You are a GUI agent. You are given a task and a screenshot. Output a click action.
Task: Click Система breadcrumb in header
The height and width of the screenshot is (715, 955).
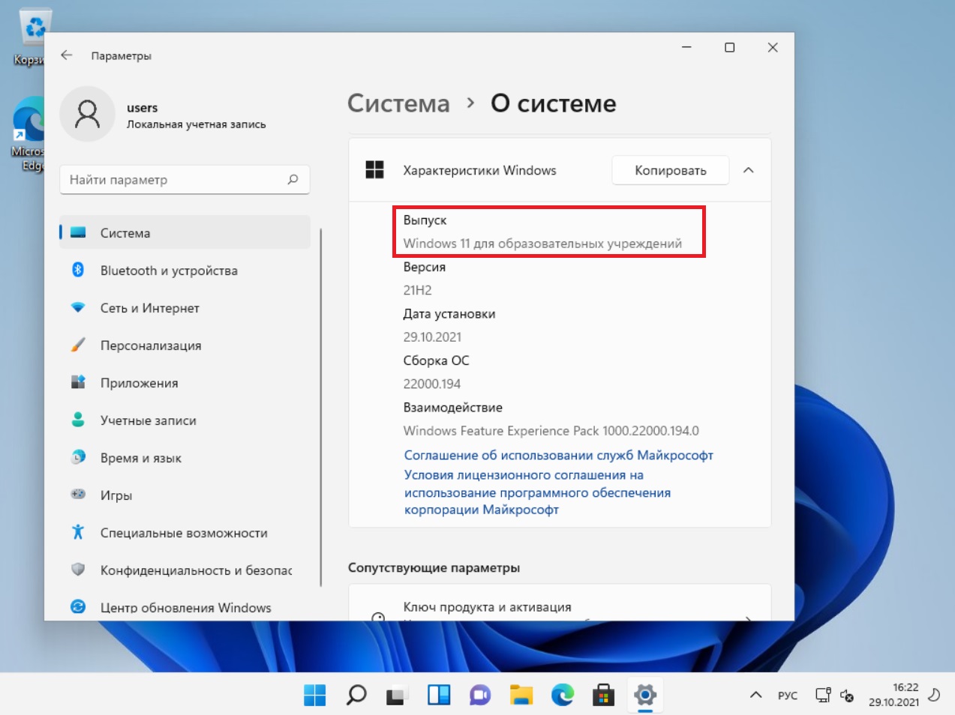[x=398, y=103]
